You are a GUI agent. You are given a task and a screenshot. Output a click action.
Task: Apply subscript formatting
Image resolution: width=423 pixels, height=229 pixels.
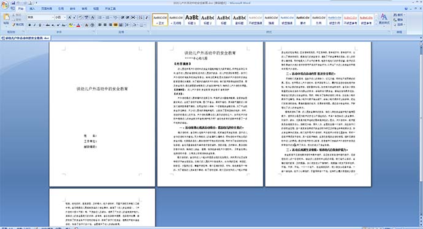point(53,25)
